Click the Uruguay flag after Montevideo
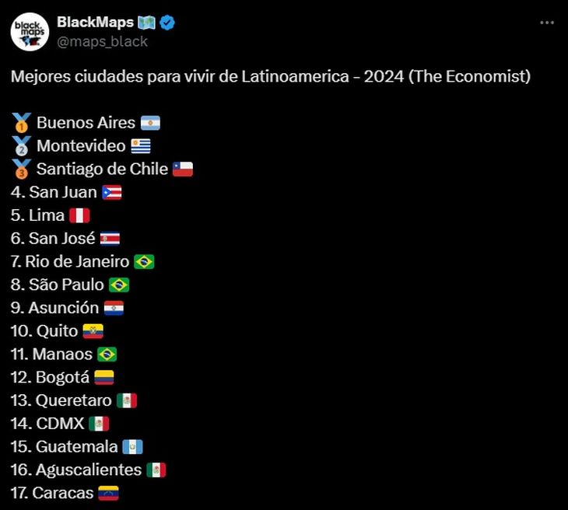 click(x=141, y=146)
